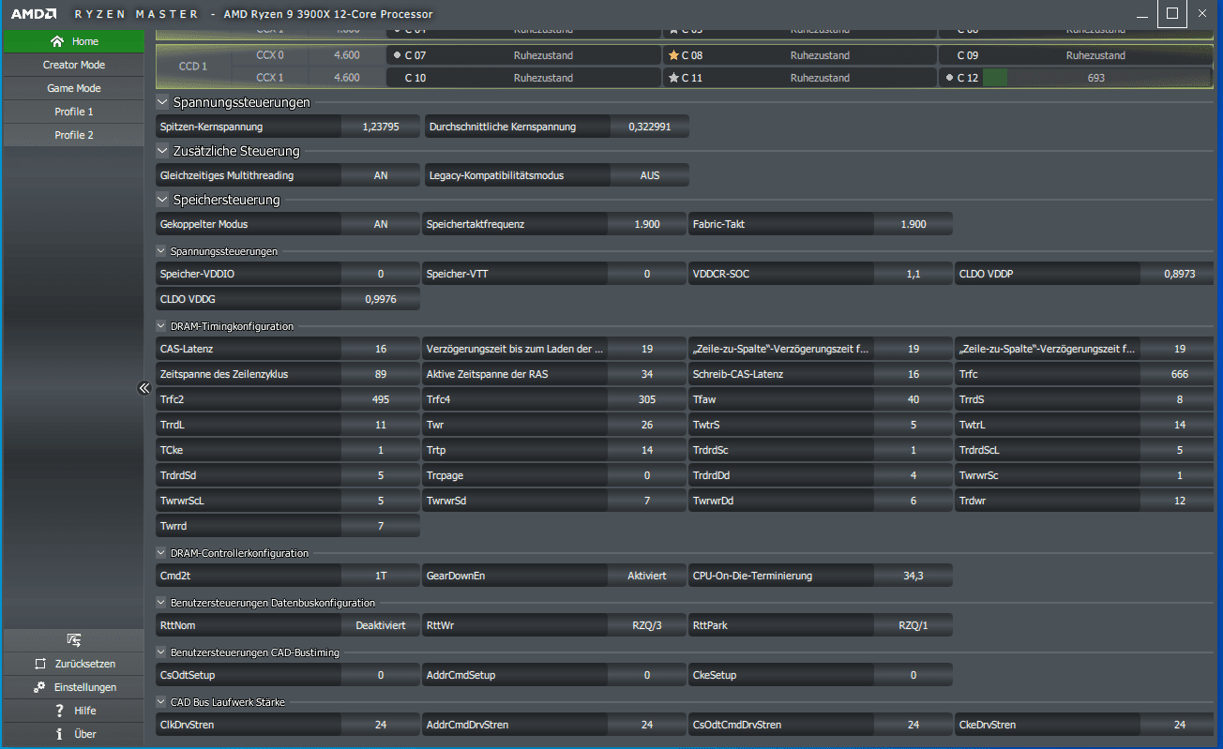Viewport: 1223px width, 749px height.
Task: Click the Fabric-Takt 1.900 value
Action: [x=913, y=224]
